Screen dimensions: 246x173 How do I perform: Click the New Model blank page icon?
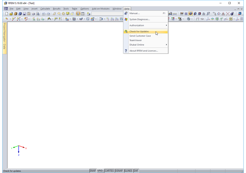[x=6, y=14]
